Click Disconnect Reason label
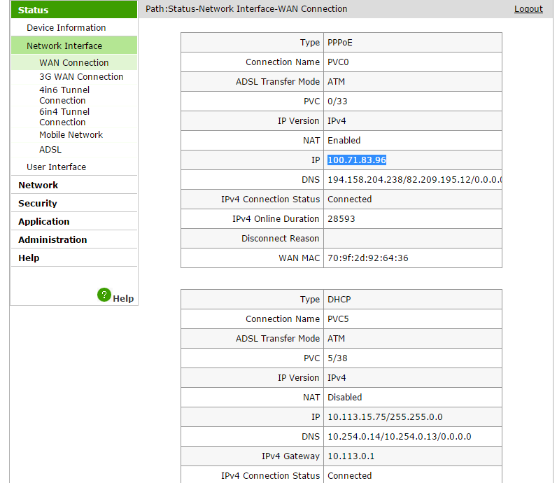The height and width of the screenshot is (483, 557). click(281, 239)
